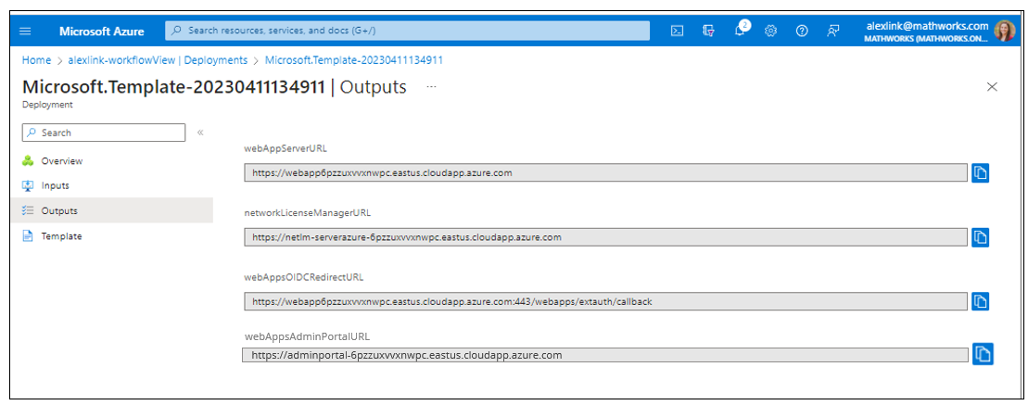Click the Outputs list icon in the sidebar
This screenshot has width=1028, height=405.
coord(28,211)
